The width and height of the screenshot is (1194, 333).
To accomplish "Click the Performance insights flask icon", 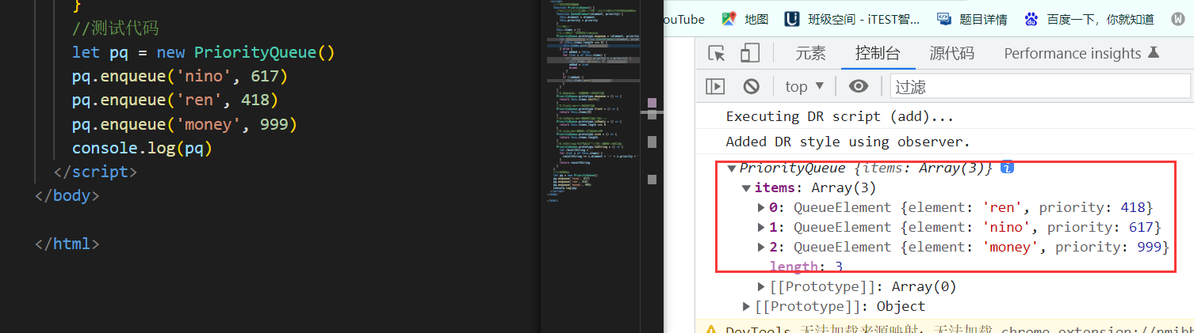I will click(x=1154, y=53).
